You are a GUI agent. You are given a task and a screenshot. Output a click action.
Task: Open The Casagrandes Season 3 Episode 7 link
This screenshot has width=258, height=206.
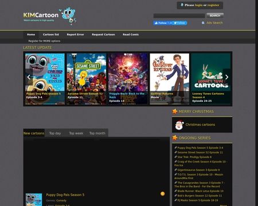(x=200, y=184)
